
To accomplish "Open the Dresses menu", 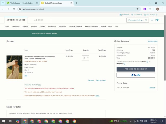I will (x=25, y=27).
